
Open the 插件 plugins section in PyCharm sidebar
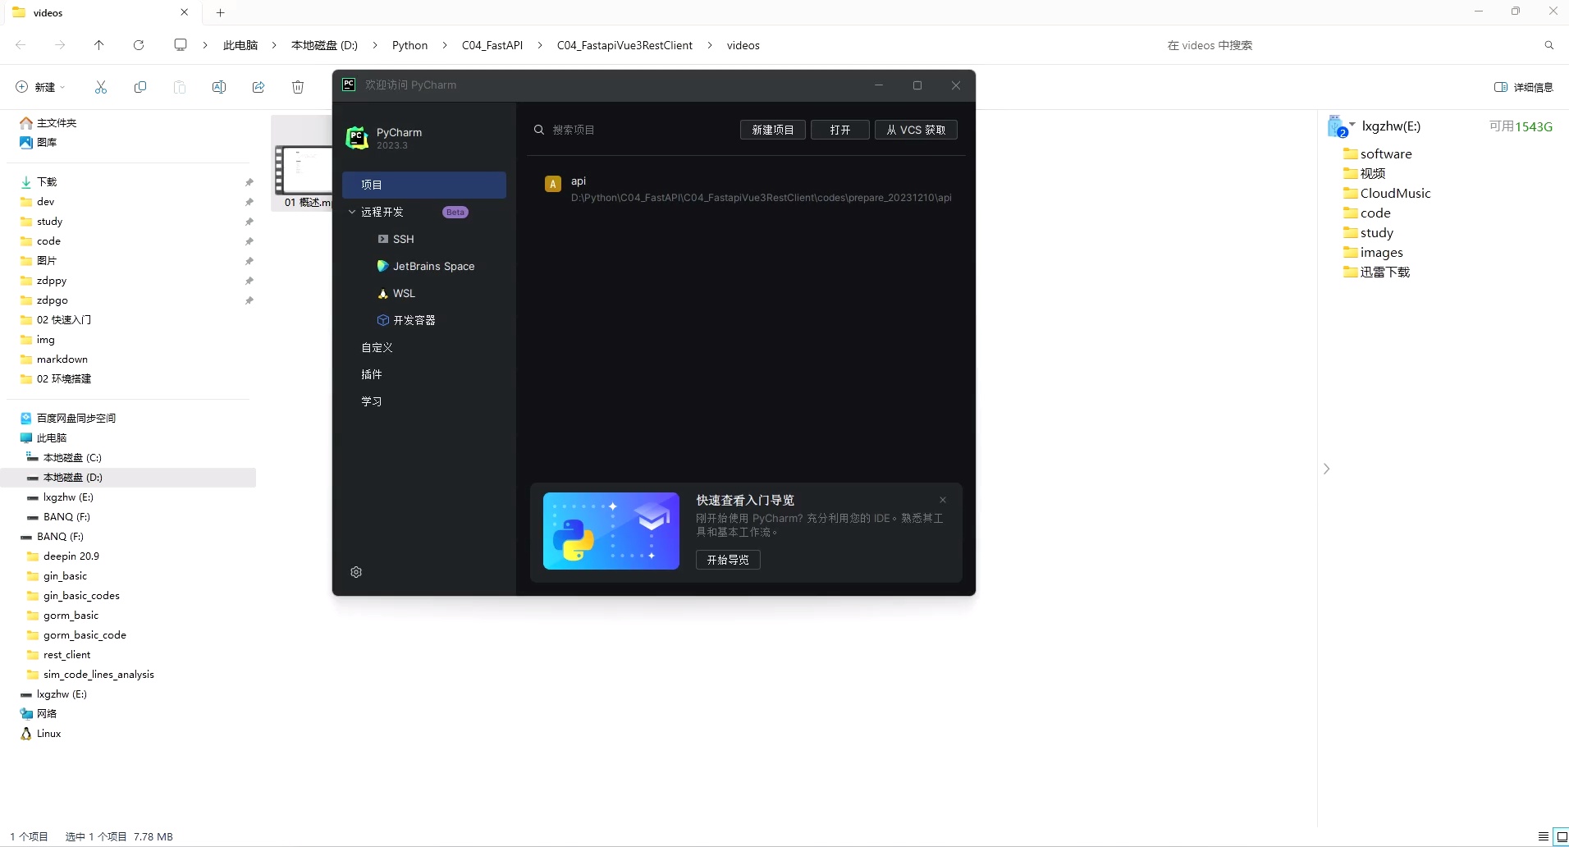tap(371, 374)
